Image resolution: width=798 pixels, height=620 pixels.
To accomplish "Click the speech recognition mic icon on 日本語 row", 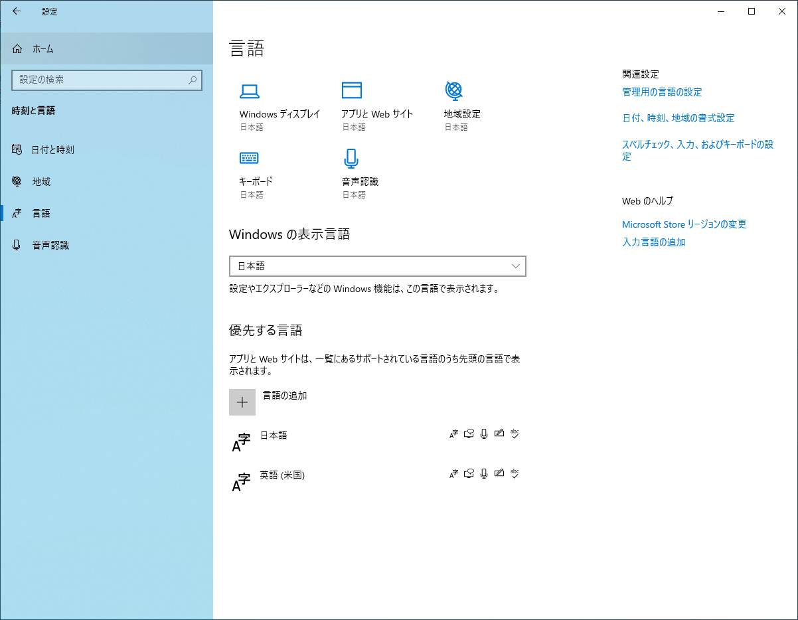I will (x=484, y=434).
